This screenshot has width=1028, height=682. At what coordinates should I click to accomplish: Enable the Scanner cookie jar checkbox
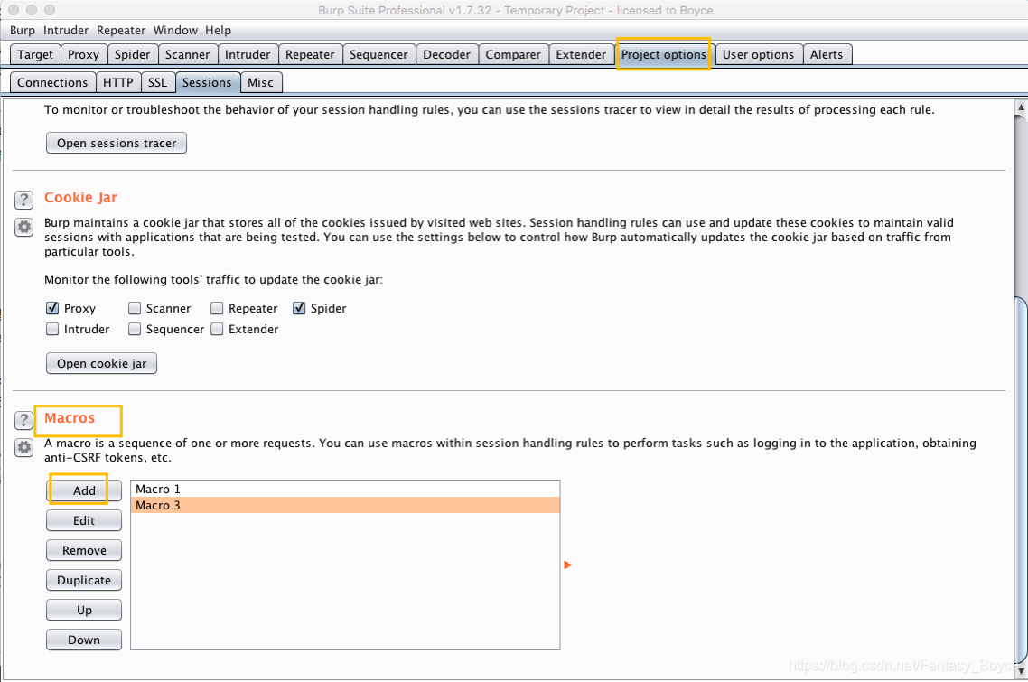tap(135, 308)
